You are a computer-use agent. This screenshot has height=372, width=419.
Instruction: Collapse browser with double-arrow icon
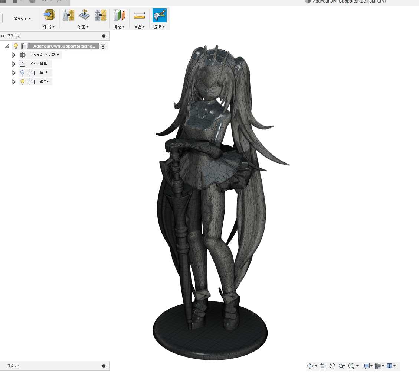pos(2,36)
